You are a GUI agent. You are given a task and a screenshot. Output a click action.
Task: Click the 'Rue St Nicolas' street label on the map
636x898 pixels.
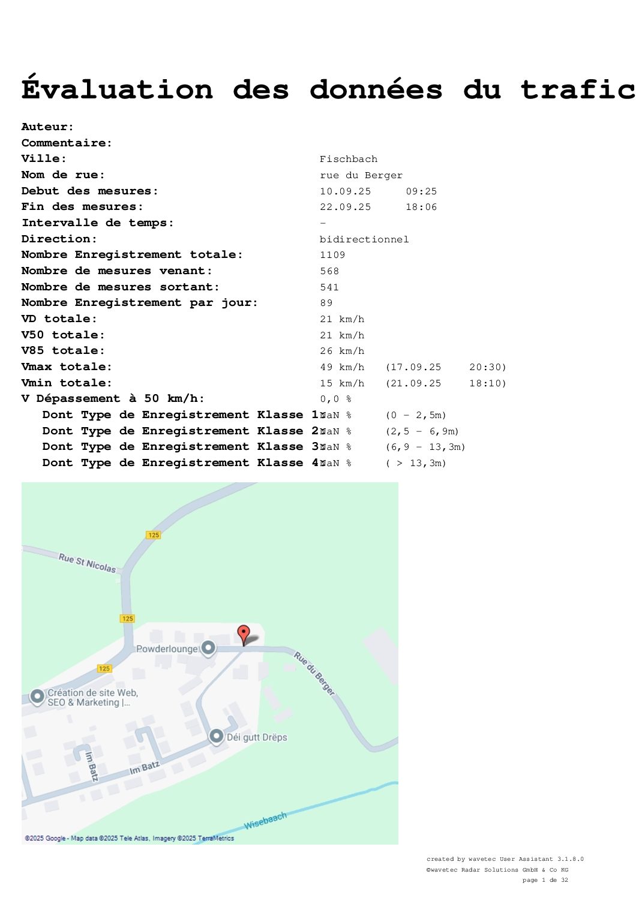(87, 563)
